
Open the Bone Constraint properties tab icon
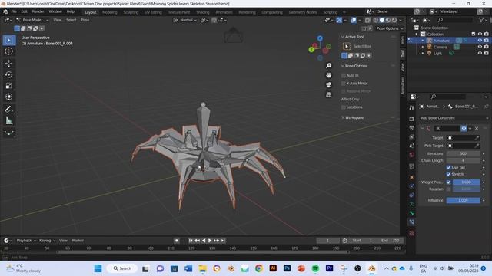pos(411,222)
